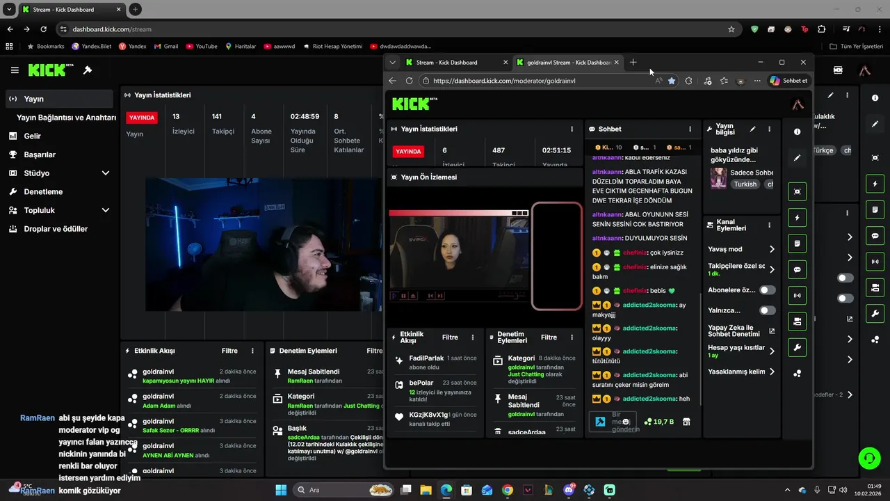
Task: Expand Yavaş mod settings in Edge
Action: tap(772, 249)
